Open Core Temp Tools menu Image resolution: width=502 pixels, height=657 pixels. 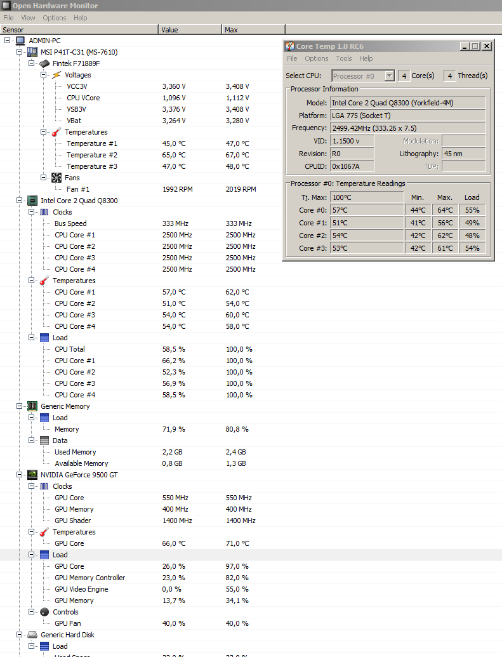point(344,58)
